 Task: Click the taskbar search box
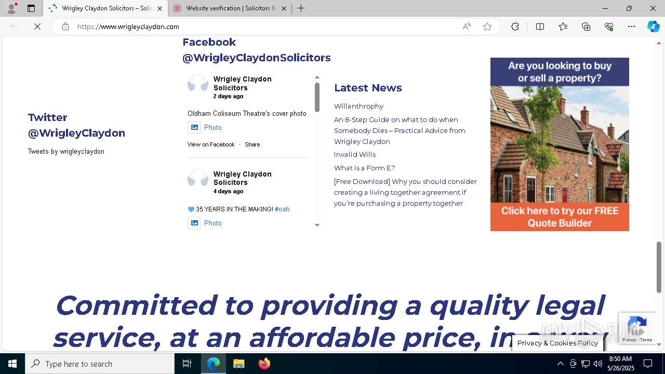tap(100, 364)
